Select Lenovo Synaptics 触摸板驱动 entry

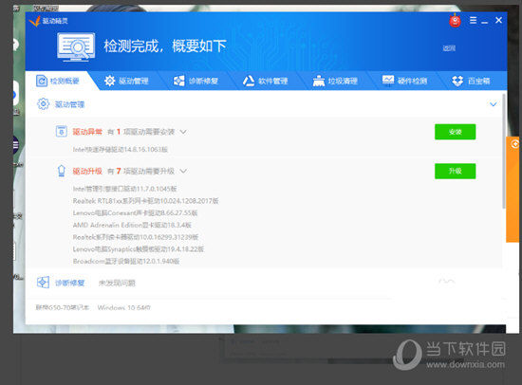(x=139, y=248)
